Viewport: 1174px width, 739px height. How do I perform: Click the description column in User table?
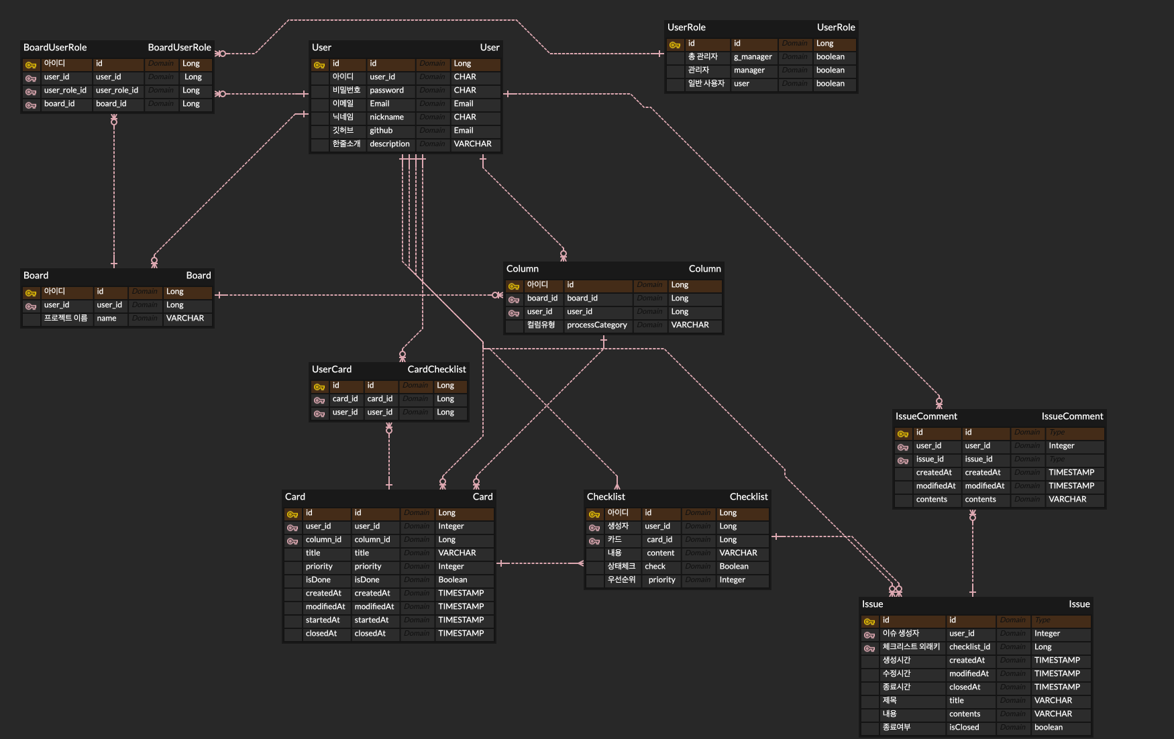[390, 144]
